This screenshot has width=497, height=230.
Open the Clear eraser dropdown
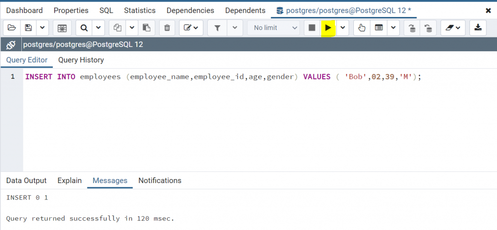click(453, 28)
